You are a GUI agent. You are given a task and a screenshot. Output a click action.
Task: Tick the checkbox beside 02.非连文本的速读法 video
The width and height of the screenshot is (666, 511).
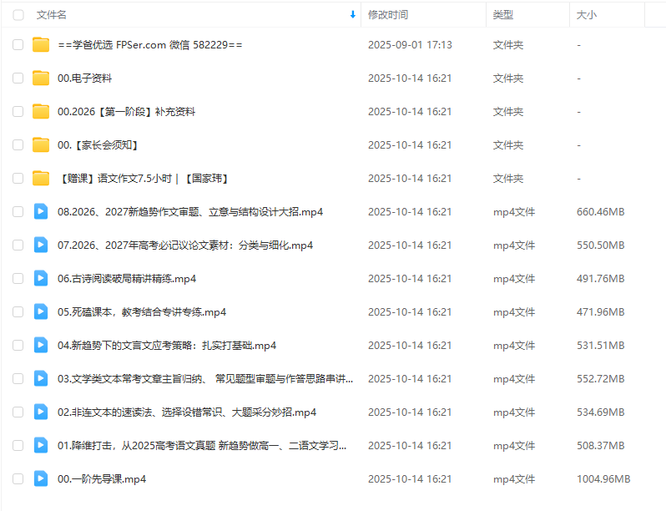pos(18,412)
